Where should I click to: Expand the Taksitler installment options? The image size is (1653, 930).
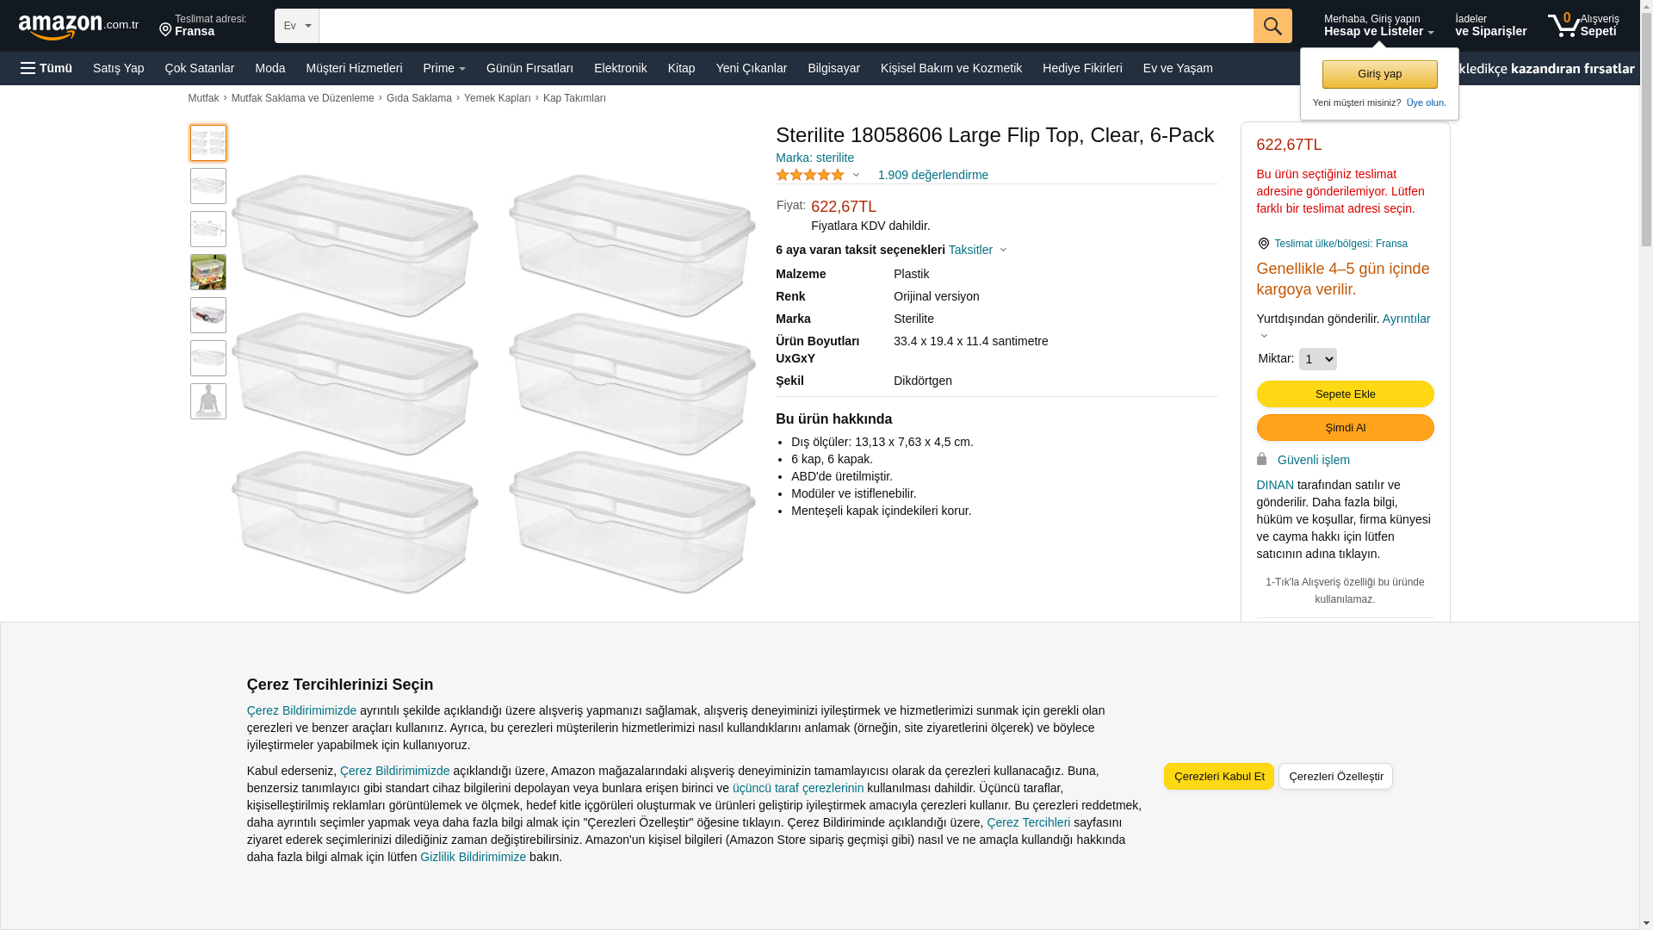[978, 250]
